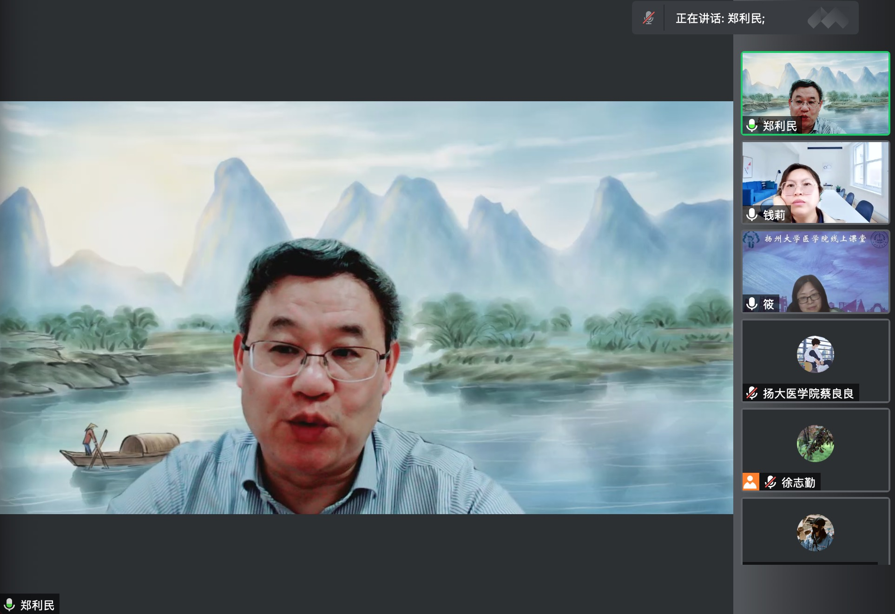Click the main speaker video area

point(366,307)
